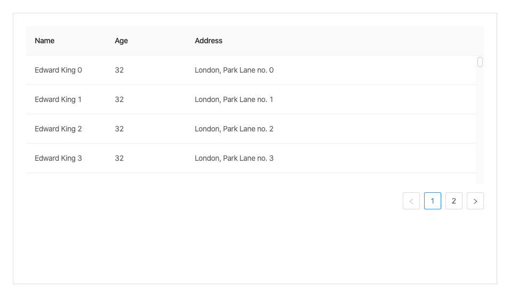Click address London, Park Lane no. 0
Screen dimensions: 510x297
234,70
